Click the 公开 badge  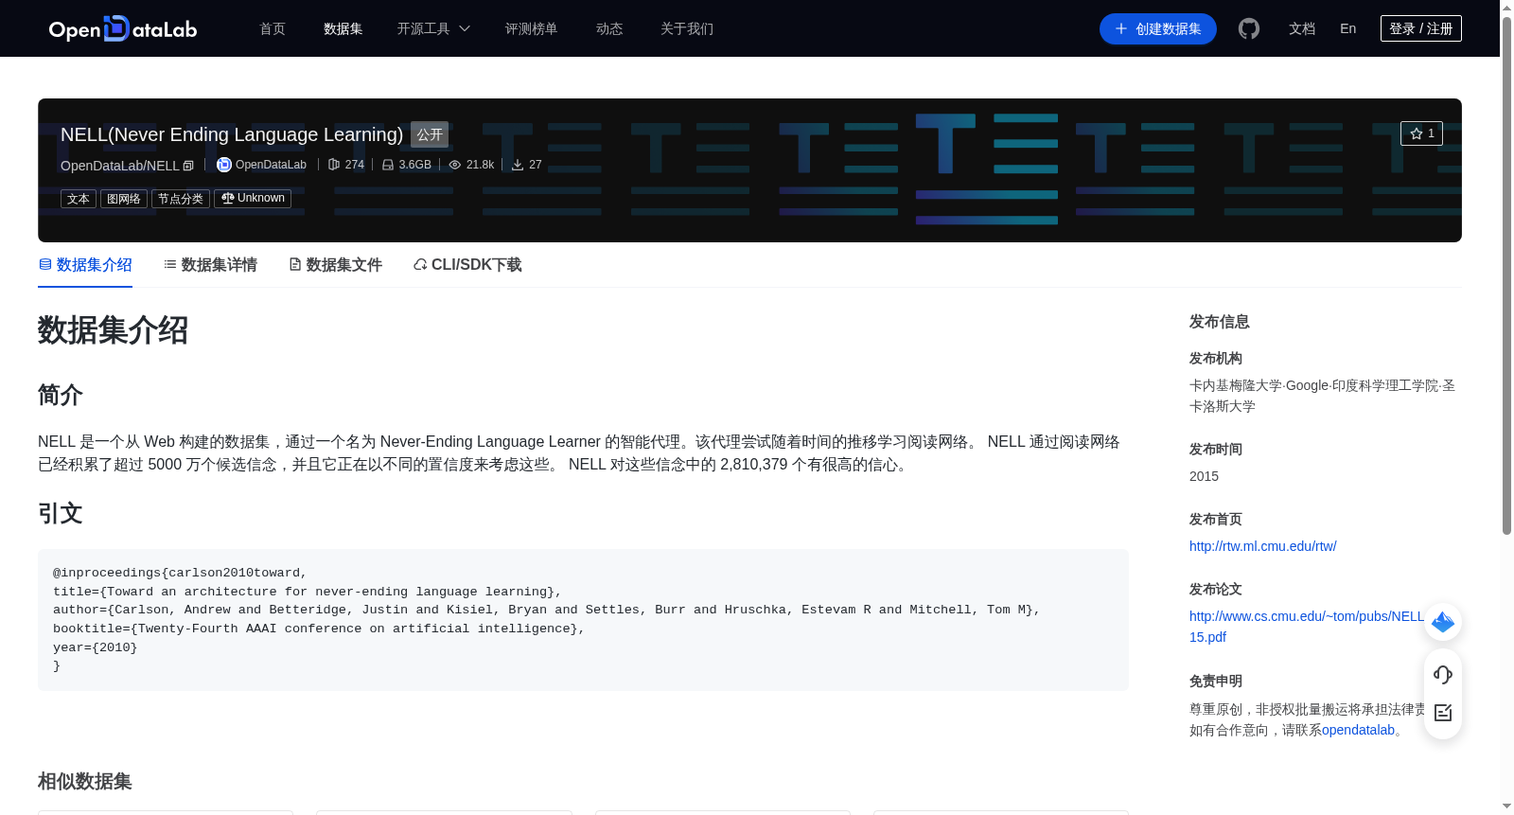click(x=430, y=134)
